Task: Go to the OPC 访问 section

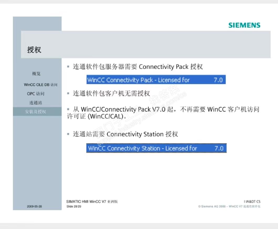Action: coord(36,94)
